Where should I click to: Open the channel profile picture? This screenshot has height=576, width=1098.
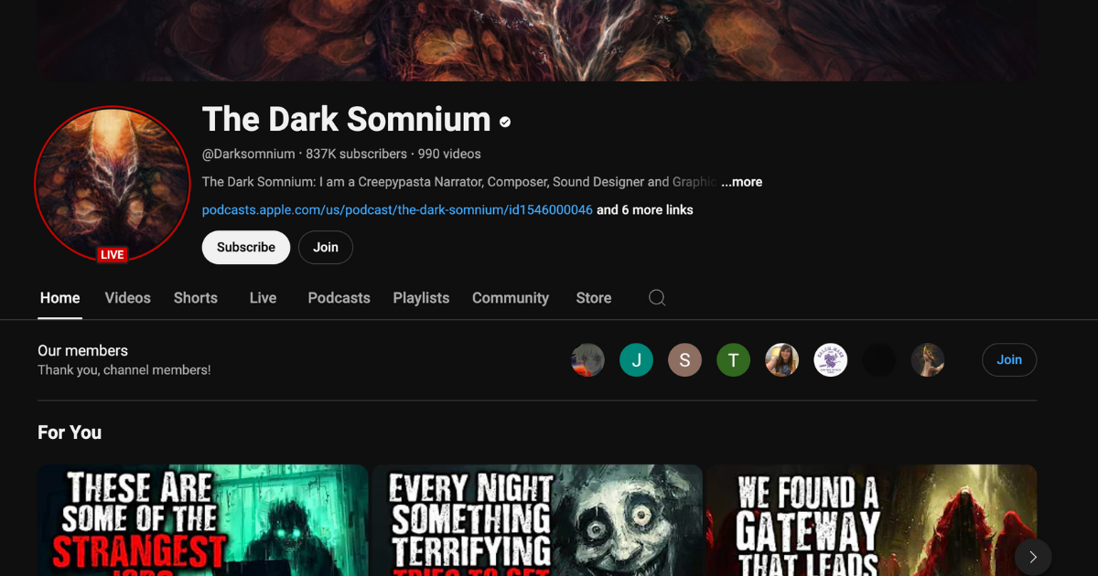(112, 183)
